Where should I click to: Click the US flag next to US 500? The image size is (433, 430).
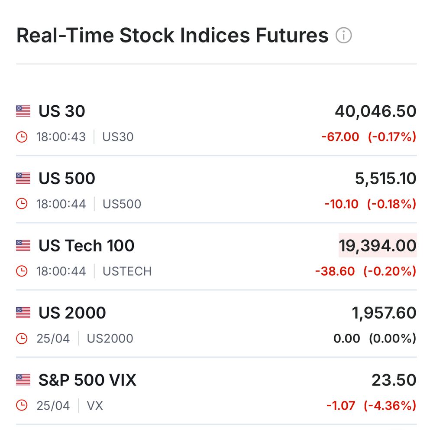[23, 178]
